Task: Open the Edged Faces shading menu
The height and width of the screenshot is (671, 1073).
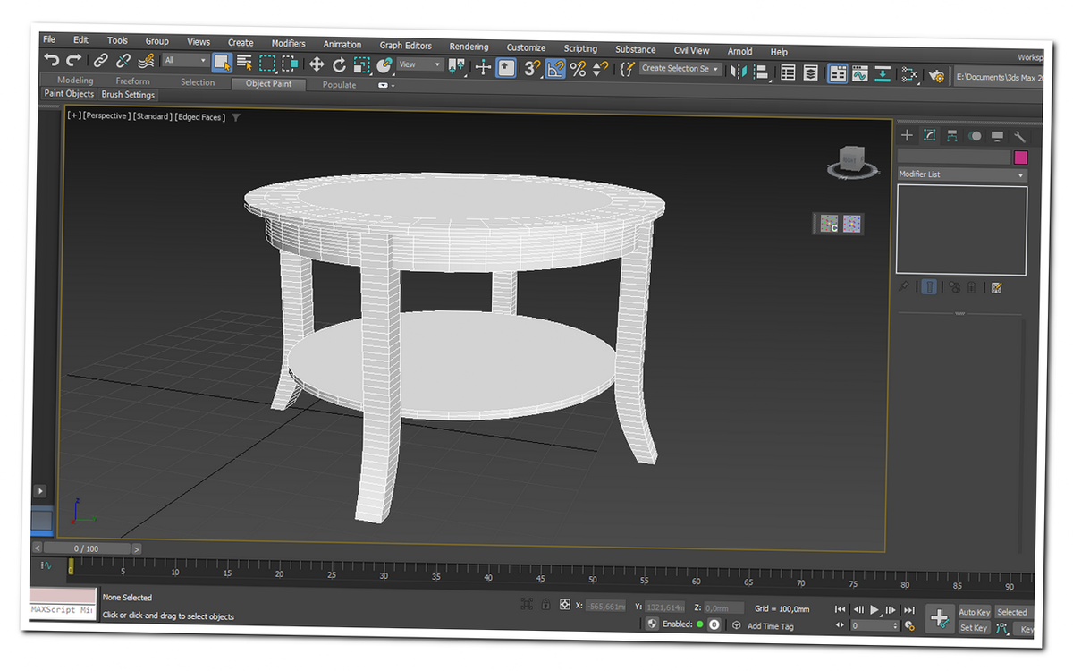Action: coord(199,117)
